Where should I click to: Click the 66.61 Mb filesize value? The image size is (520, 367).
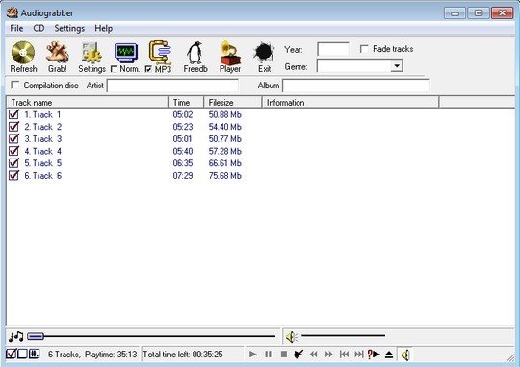click(x=224, y=163)
